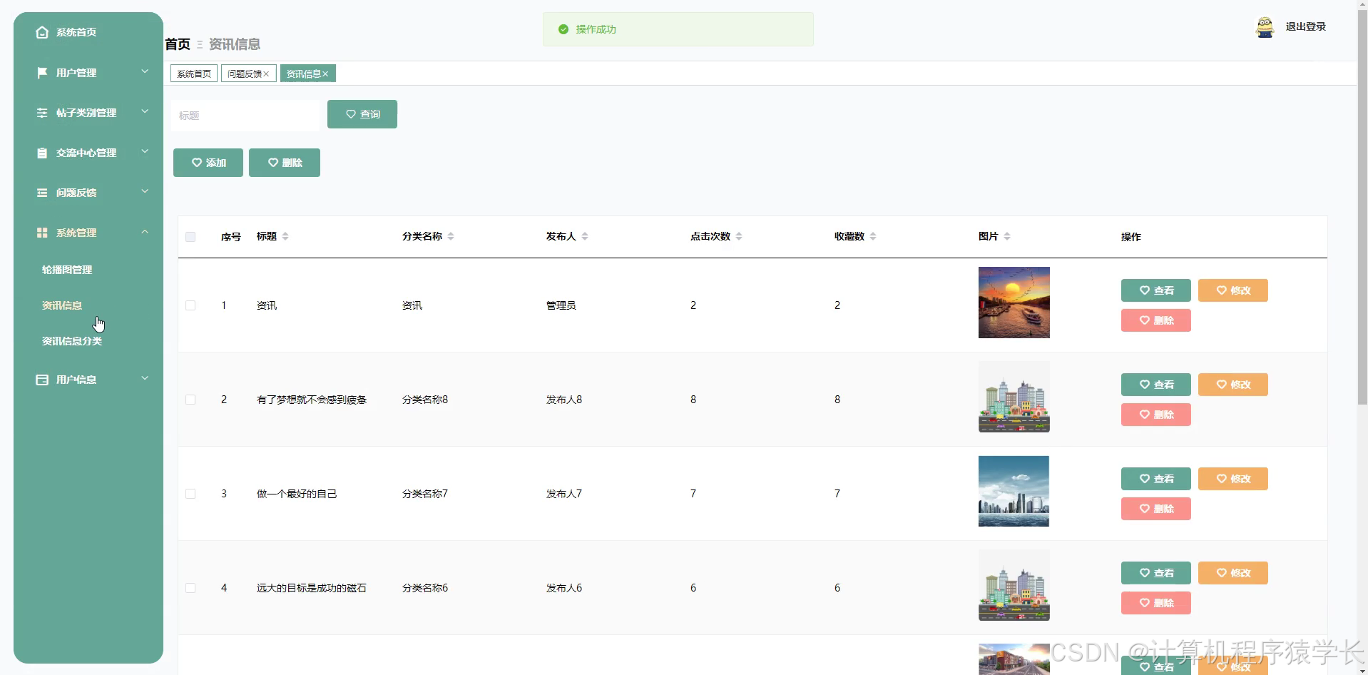Click the minion user avatar
Image resolution: width=1368 pixels, height=675 pixels.
point(1265,27)
